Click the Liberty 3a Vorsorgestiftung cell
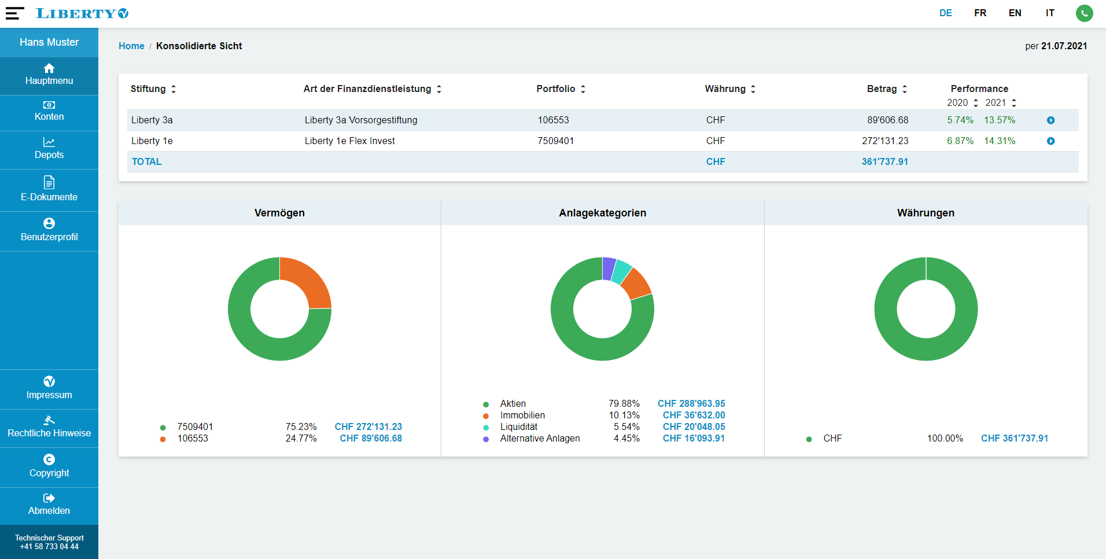1106x559 pixels. coord(361,120)
